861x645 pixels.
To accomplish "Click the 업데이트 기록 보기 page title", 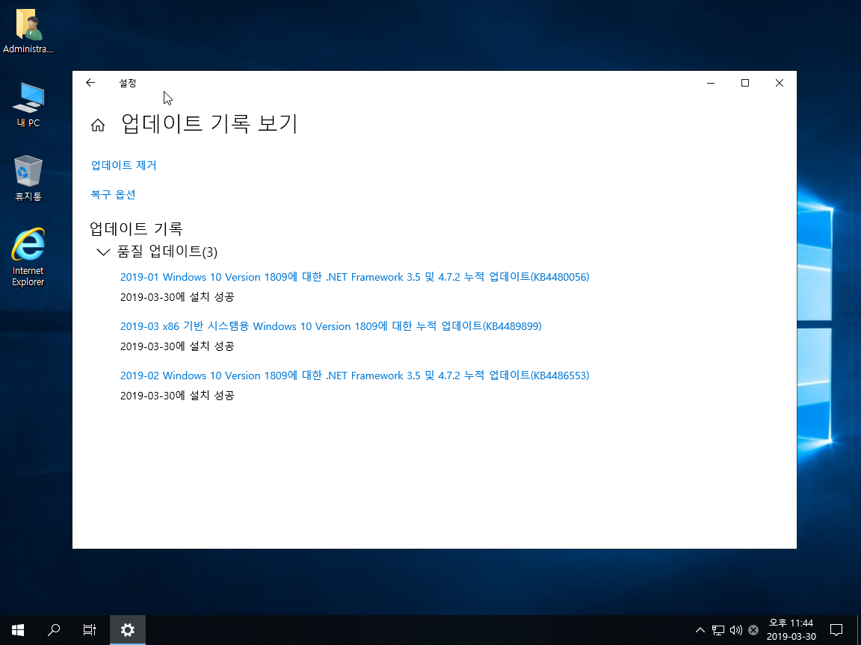I will [209, 123].
